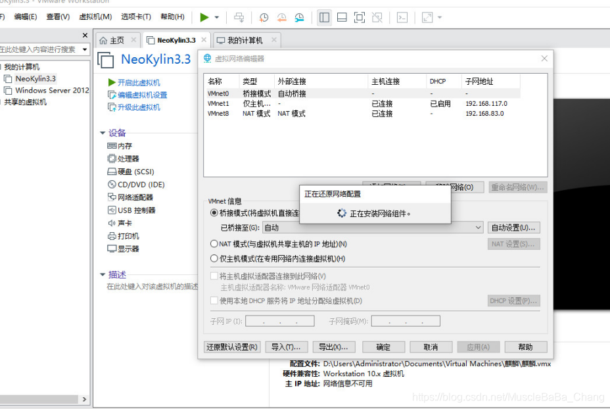The image size is (610, 409).
Task: Click the 取消 button
Action: [x=431, y=347]
